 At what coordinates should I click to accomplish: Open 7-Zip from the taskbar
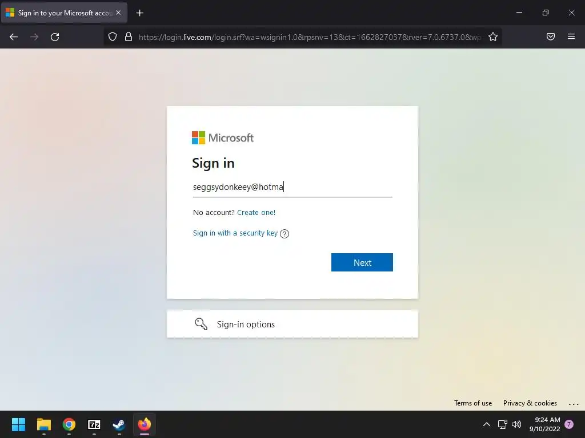(94, 424)
